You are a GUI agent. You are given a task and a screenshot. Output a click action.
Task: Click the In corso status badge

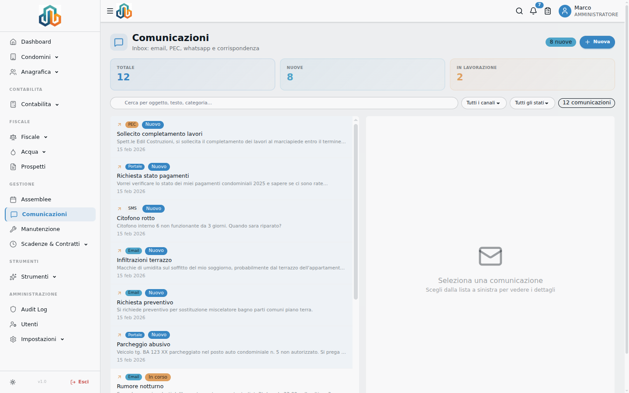pyautogui.click(x=158, y=377)
